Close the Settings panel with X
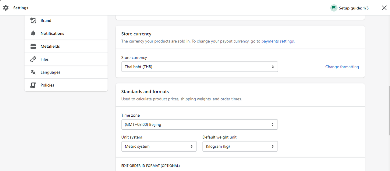This screenshot has height=171, width=390. (384, 8)
